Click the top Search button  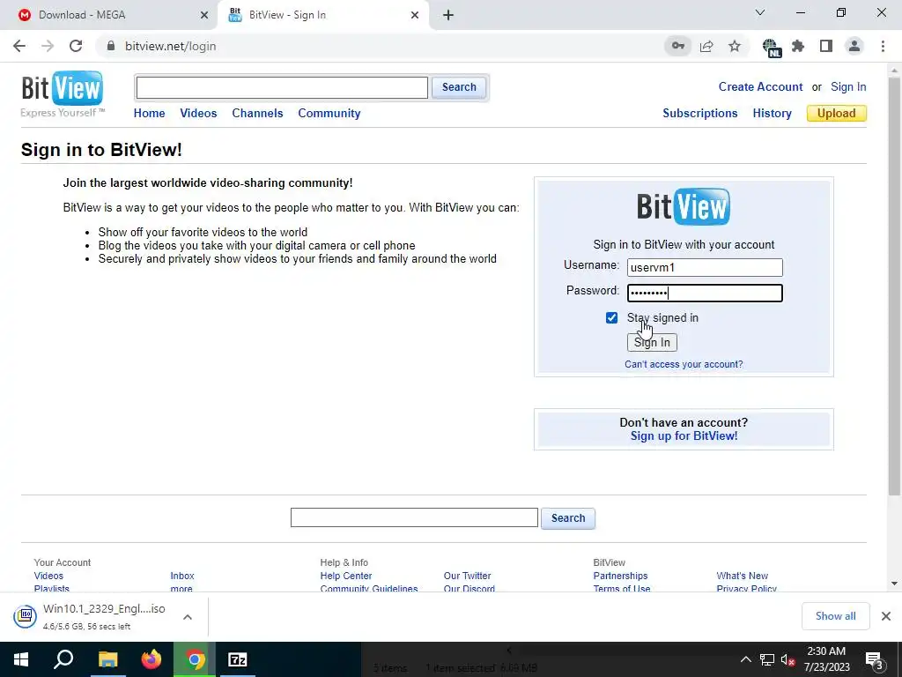[x=459, y=87]
